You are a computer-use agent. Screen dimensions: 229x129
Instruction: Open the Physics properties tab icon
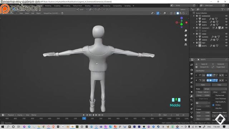(x=192, y=104)
